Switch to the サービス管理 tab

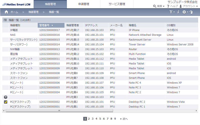(117, 4)
